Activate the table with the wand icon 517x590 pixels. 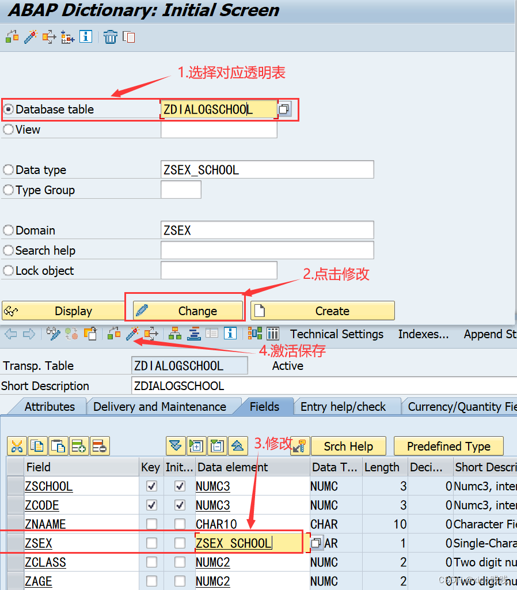click(132, 334)
